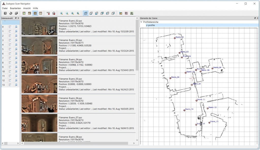Click the scan list horizontal scrollbar thumb

pos(76,143)
